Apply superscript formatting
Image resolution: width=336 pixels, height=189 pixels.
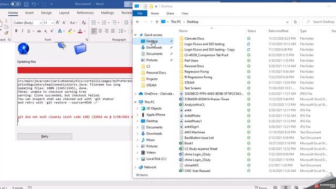52,31
